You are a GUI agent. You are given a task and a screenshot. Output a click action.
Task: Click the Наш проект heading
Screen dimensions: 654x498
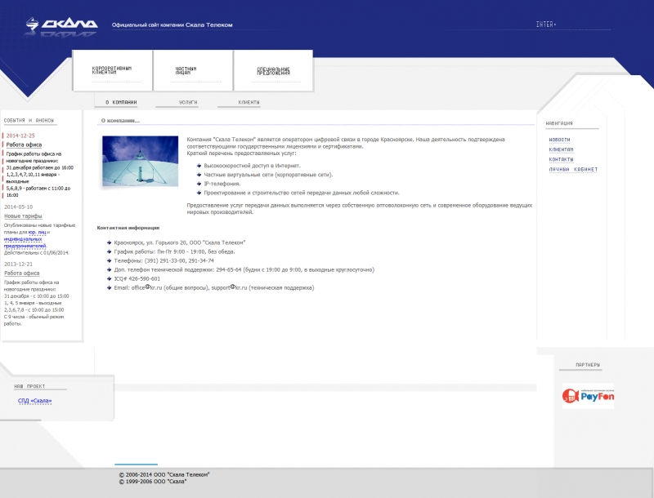29,386
